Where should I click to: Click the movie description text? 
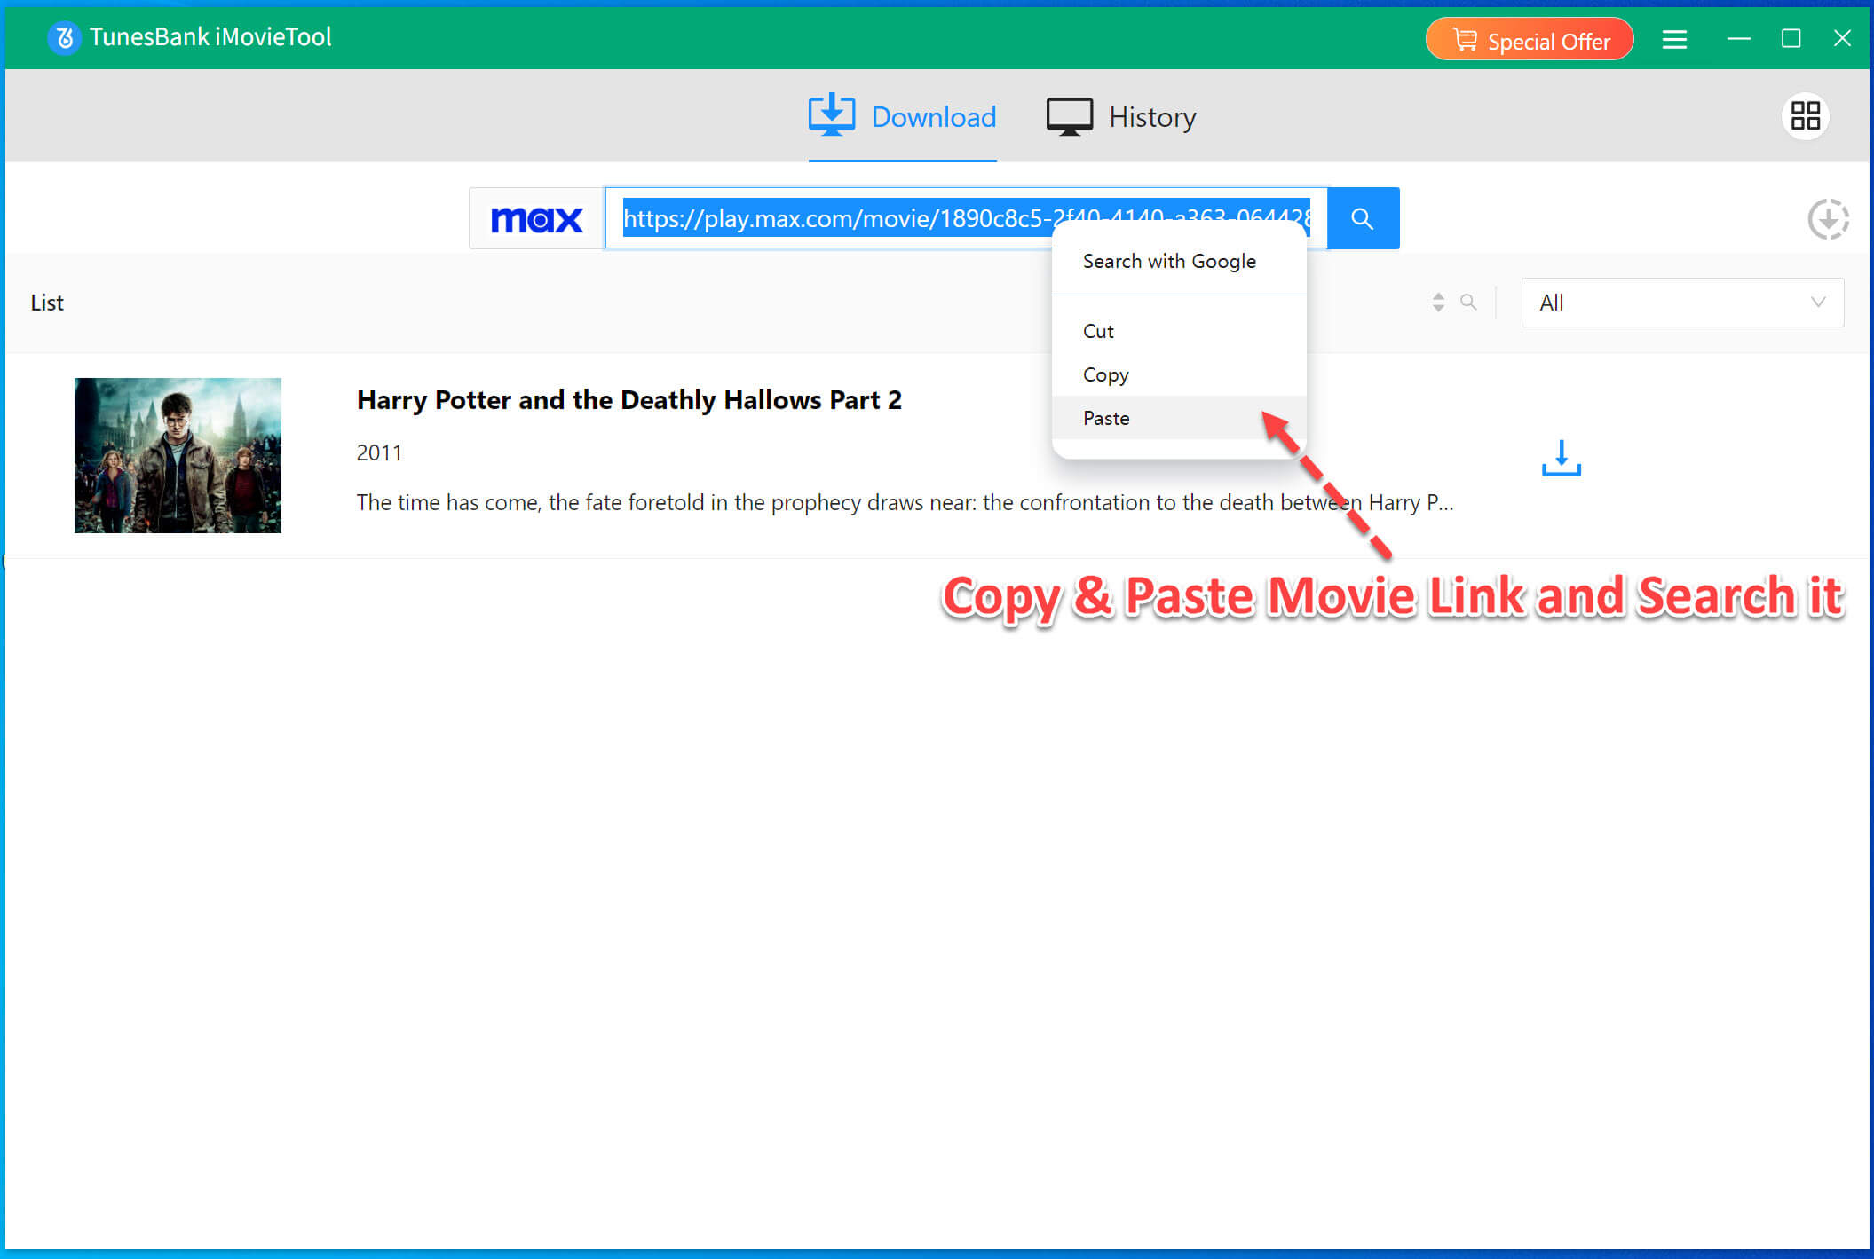tap(905, 503)
